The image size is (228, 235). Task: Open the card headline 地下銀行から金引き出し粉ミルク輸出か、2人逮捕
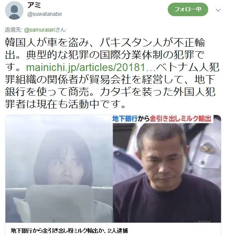(x=69, y=230)
